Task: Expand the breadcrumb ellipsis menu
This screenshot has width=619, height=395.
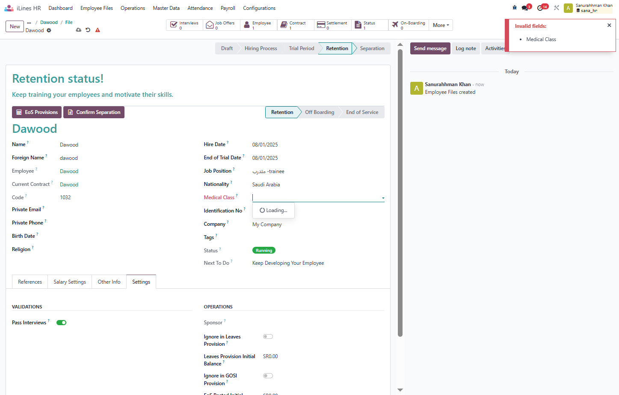Action: point(29,23)
